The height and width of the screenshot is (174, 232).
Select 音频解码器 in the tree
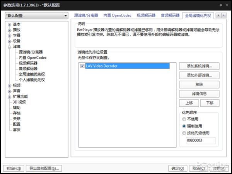tap(28, 69)
